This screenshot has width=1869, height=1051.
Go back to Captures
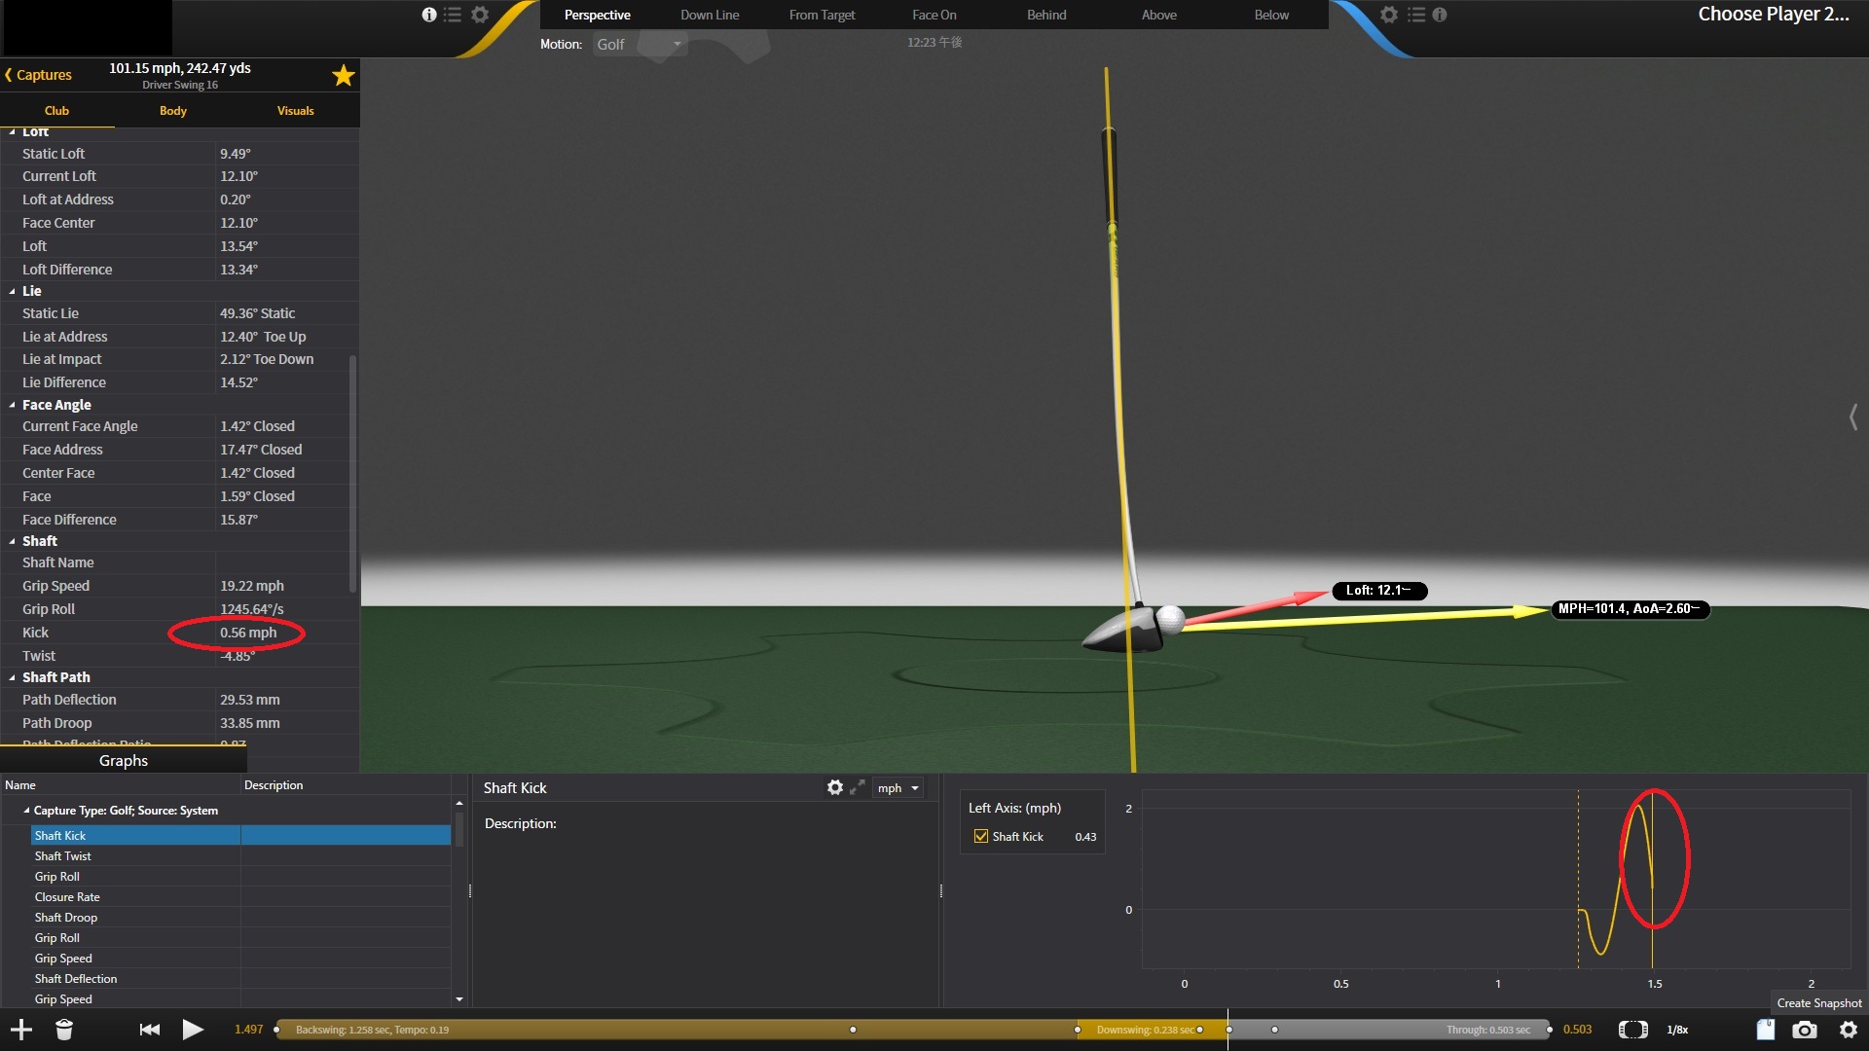39,75
